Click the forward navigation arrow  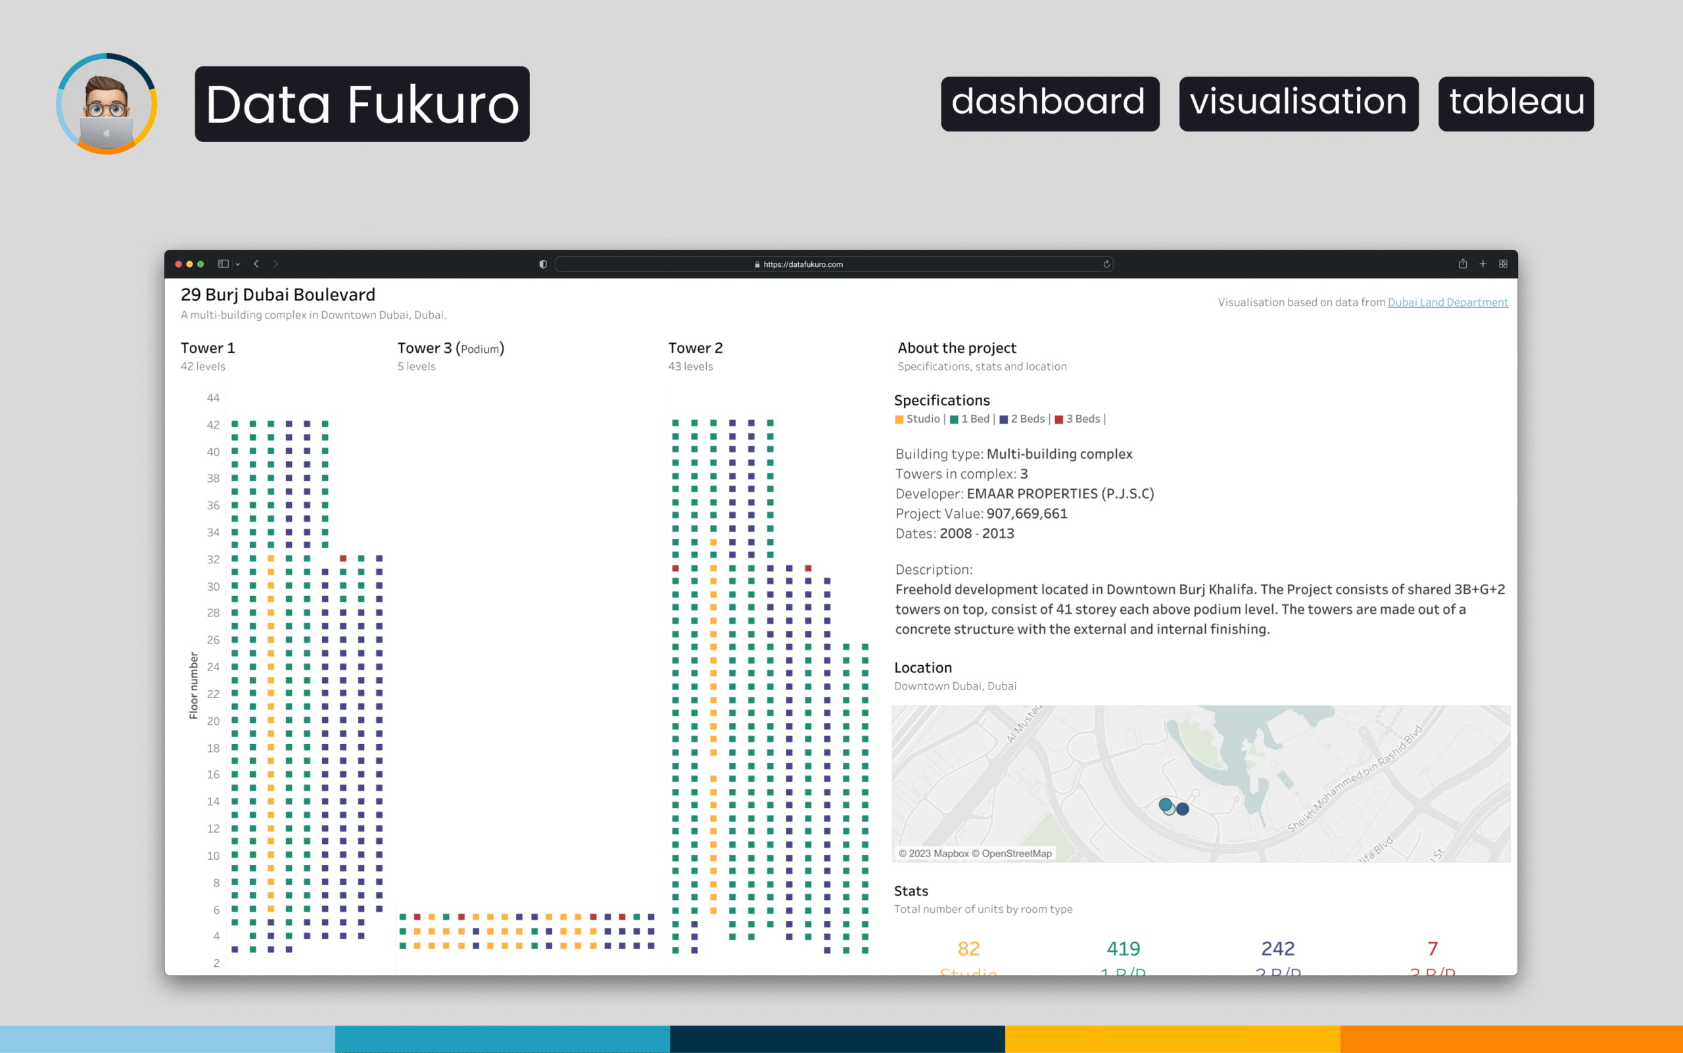click(276, 264)
